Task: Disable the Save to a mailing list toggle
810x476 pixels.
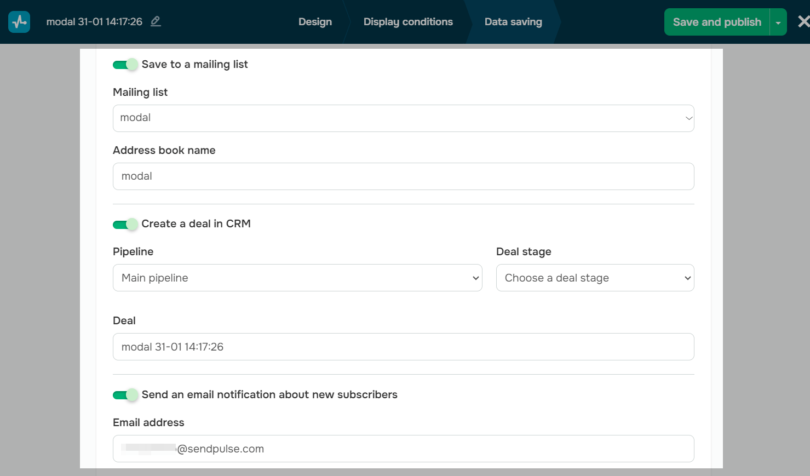Action: tap(125, 65)
